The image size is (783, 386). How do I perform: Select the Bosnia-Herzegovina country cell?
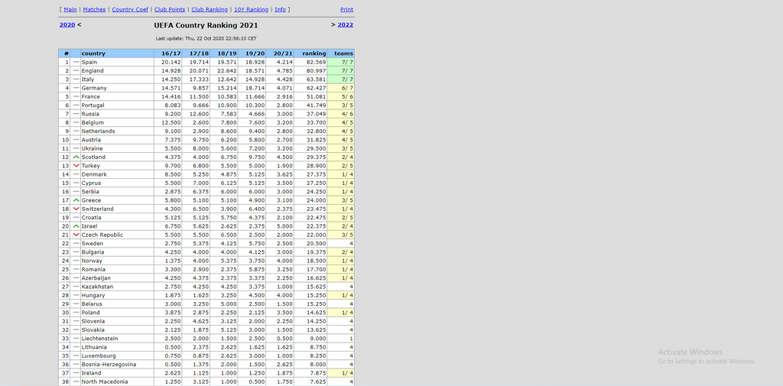point(117,364)
